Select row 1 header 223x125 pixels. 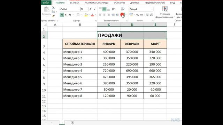click(x=44, y=29)
